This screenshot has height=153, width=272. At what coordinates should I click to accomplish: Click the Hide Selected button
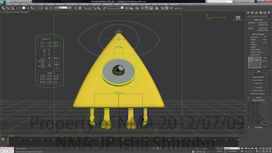point(258,74)
